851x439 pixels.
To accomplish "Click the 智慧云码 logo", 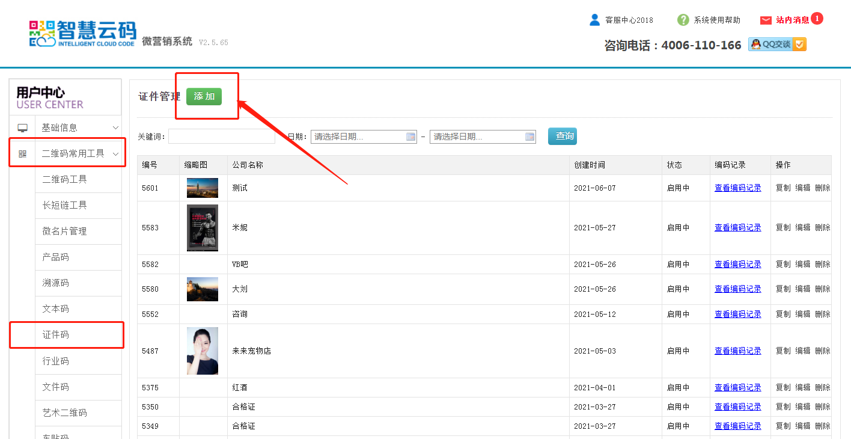I will coord(83,33).
